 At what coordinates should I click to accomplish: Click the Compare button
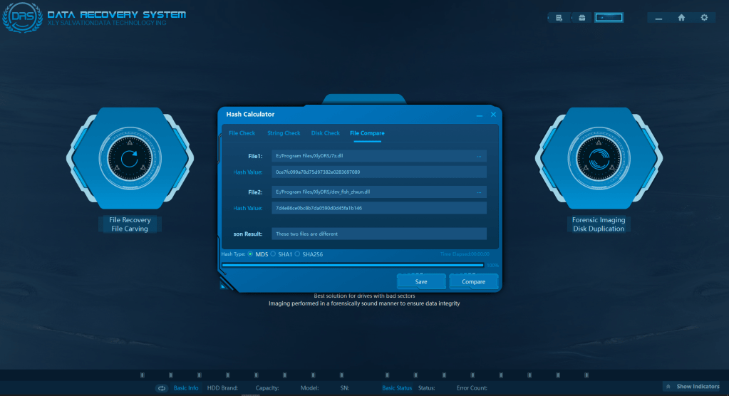[x=473, y=281]
